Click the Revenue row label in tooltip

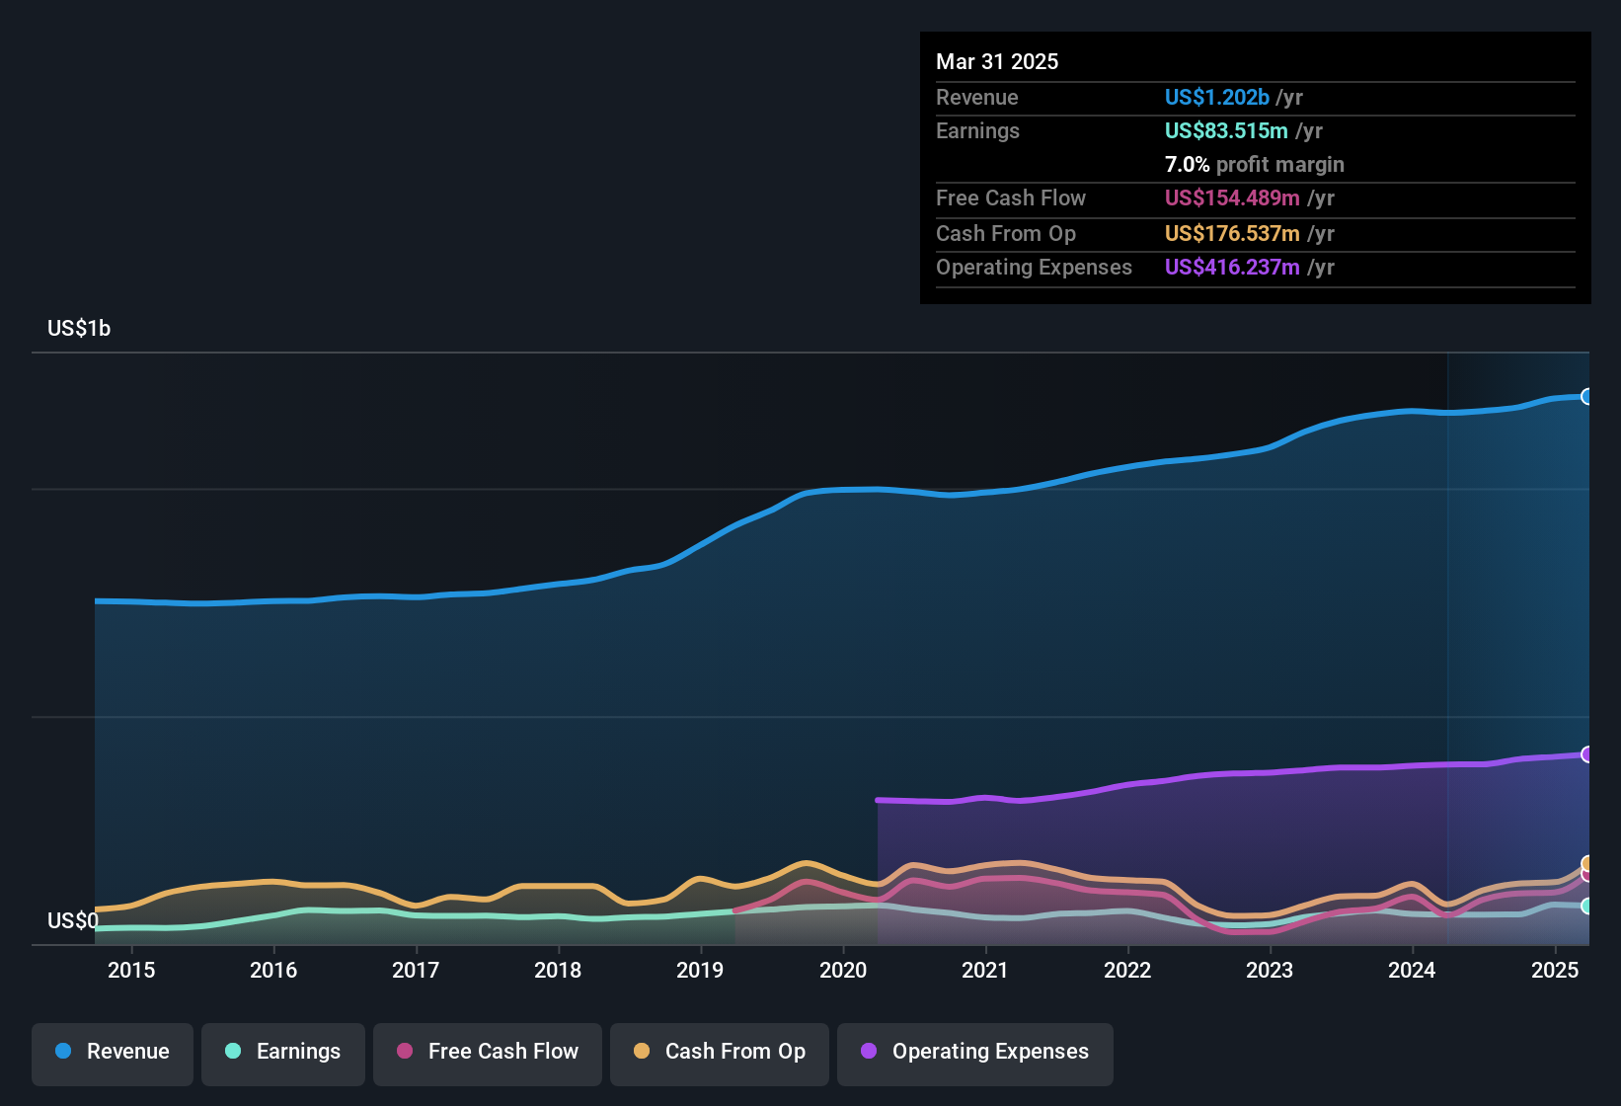(977, 97)
